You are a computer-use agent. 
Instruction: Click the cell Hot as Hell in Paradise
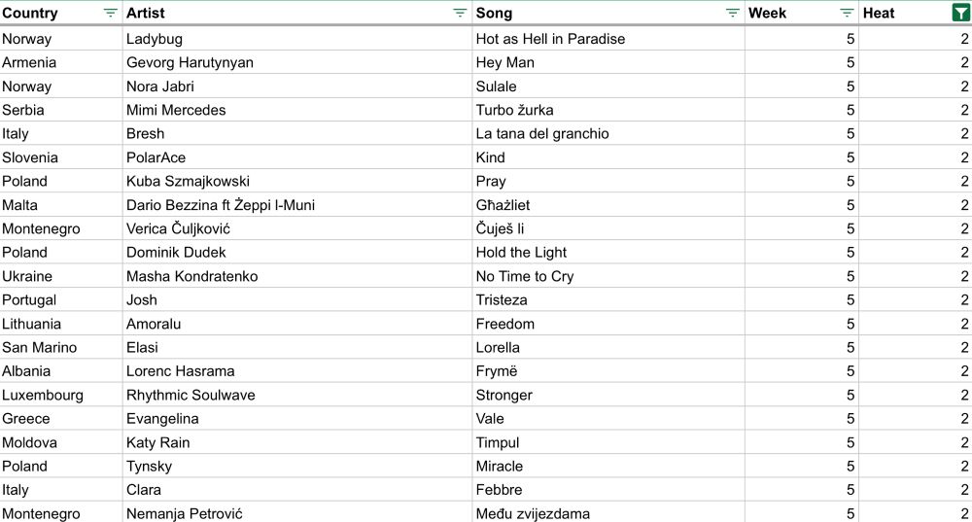[x=608, y=39]
